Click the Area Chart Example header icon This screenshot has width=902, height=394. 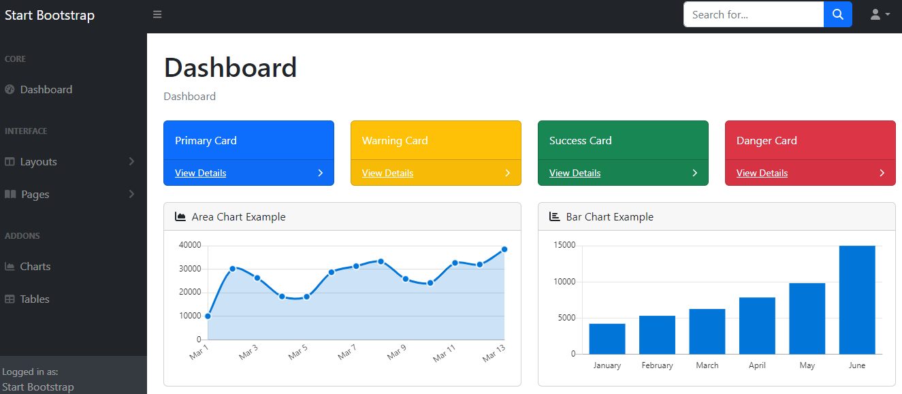180,217
